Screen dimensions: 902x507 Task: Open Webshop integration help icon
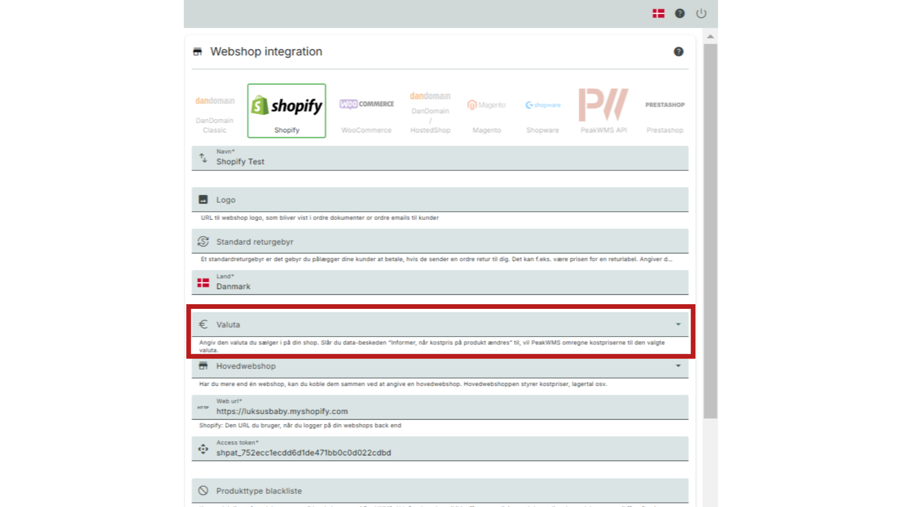[x=678, y=52]
